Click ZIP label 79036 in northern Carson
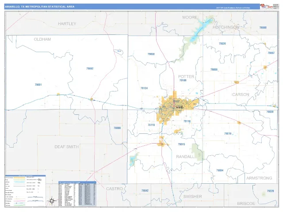Image resolution: width=283 pixels, height=212 pixels. click(222, 44)
